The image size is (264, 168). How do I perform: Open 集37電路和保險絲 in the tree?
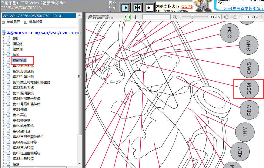click(x=27, y=104)
